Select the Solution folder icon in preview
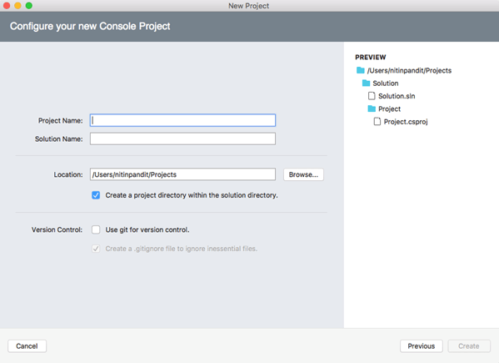499x363 pixels. [366, 83]
